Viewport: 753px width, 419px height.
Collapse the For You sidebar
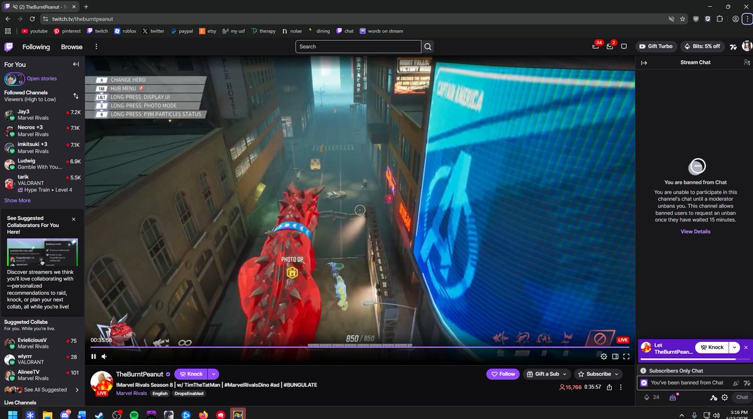click(x=76, y=64)
